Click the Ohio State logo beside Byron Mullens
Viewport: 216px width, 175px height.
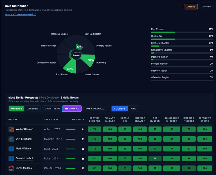point(11,168)
